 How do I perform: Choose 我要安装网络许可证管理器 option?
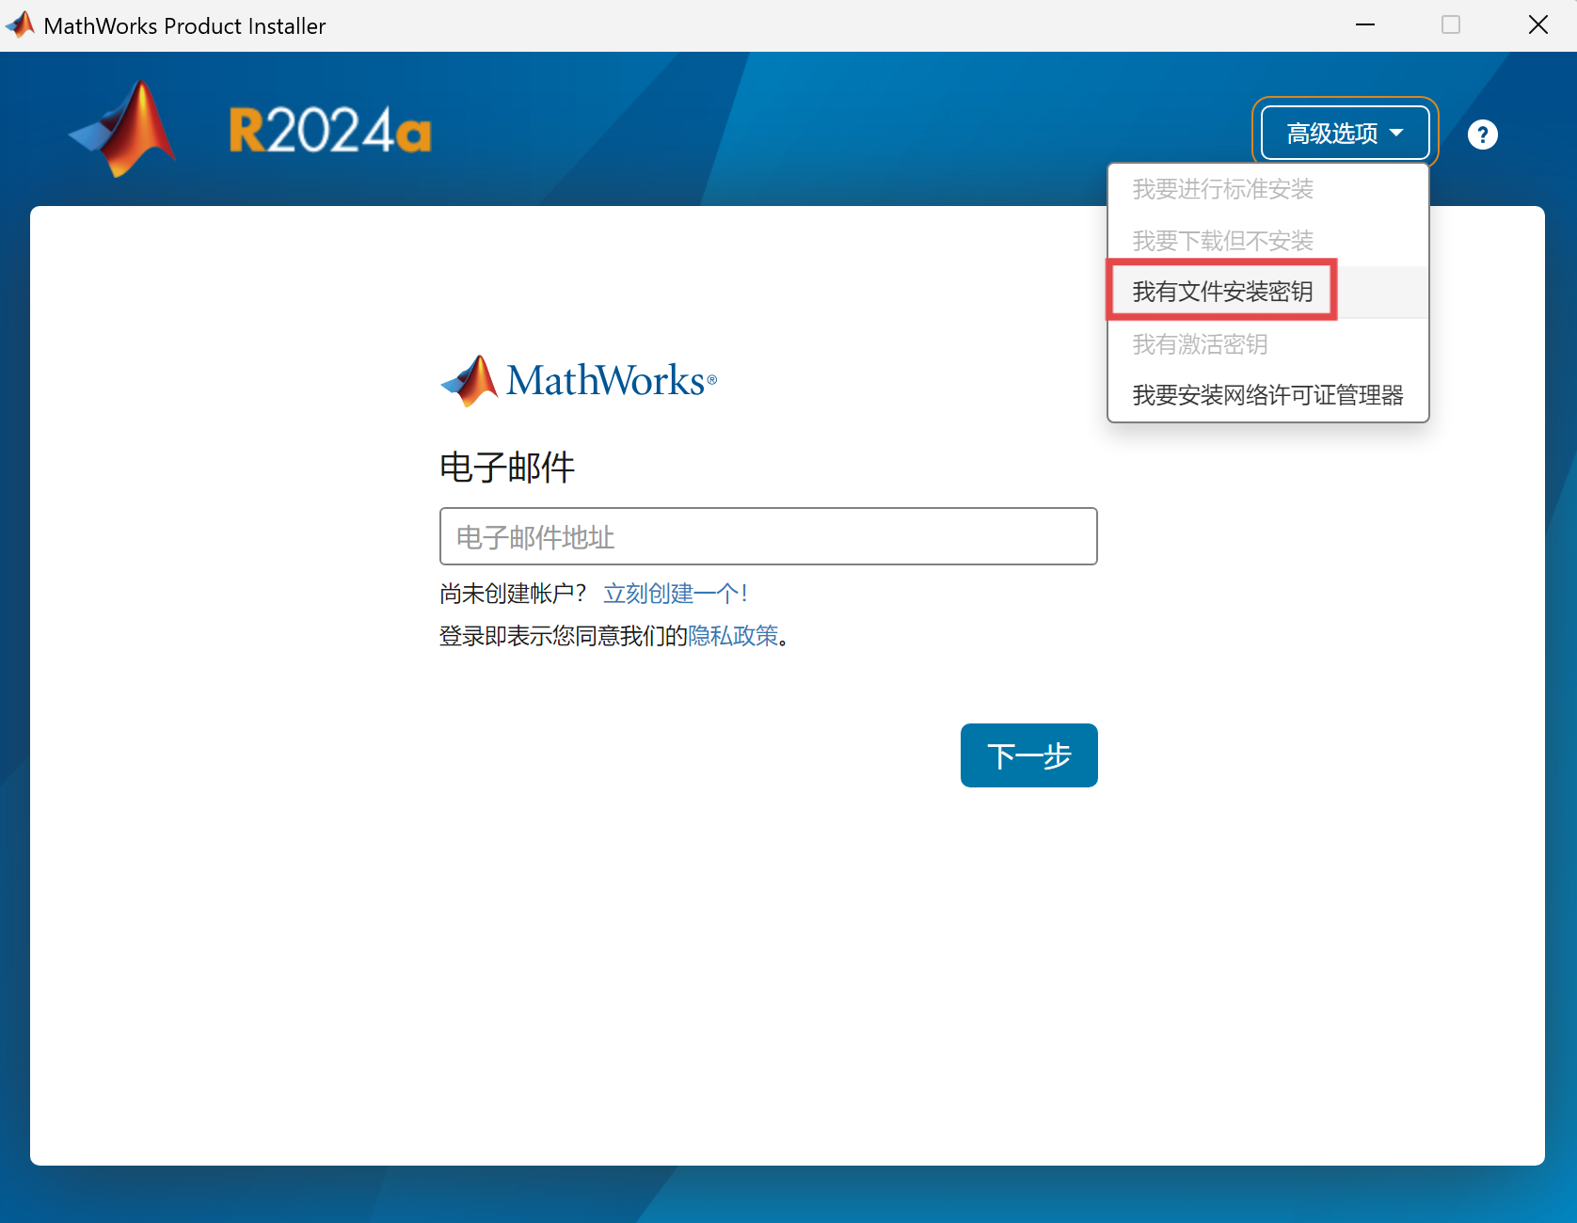[x=1267, y=395]
